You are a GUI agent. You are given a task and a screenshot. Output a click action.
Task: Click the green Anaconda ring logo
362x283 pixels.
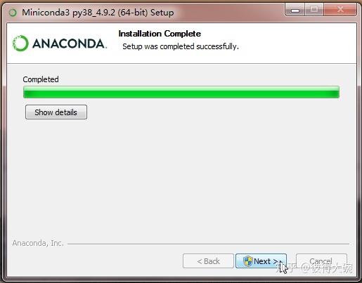[20, 44]
